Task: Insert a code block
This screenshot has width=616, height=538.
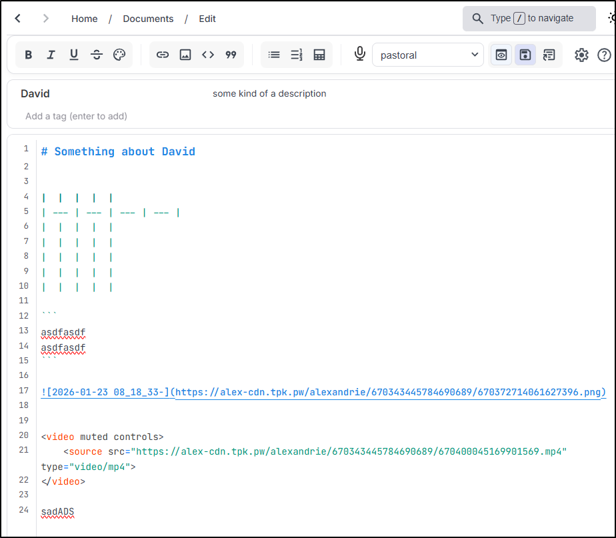Action: click(208, 55)
